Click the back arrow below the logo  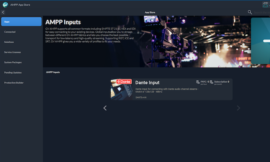(x=3, y=12)
